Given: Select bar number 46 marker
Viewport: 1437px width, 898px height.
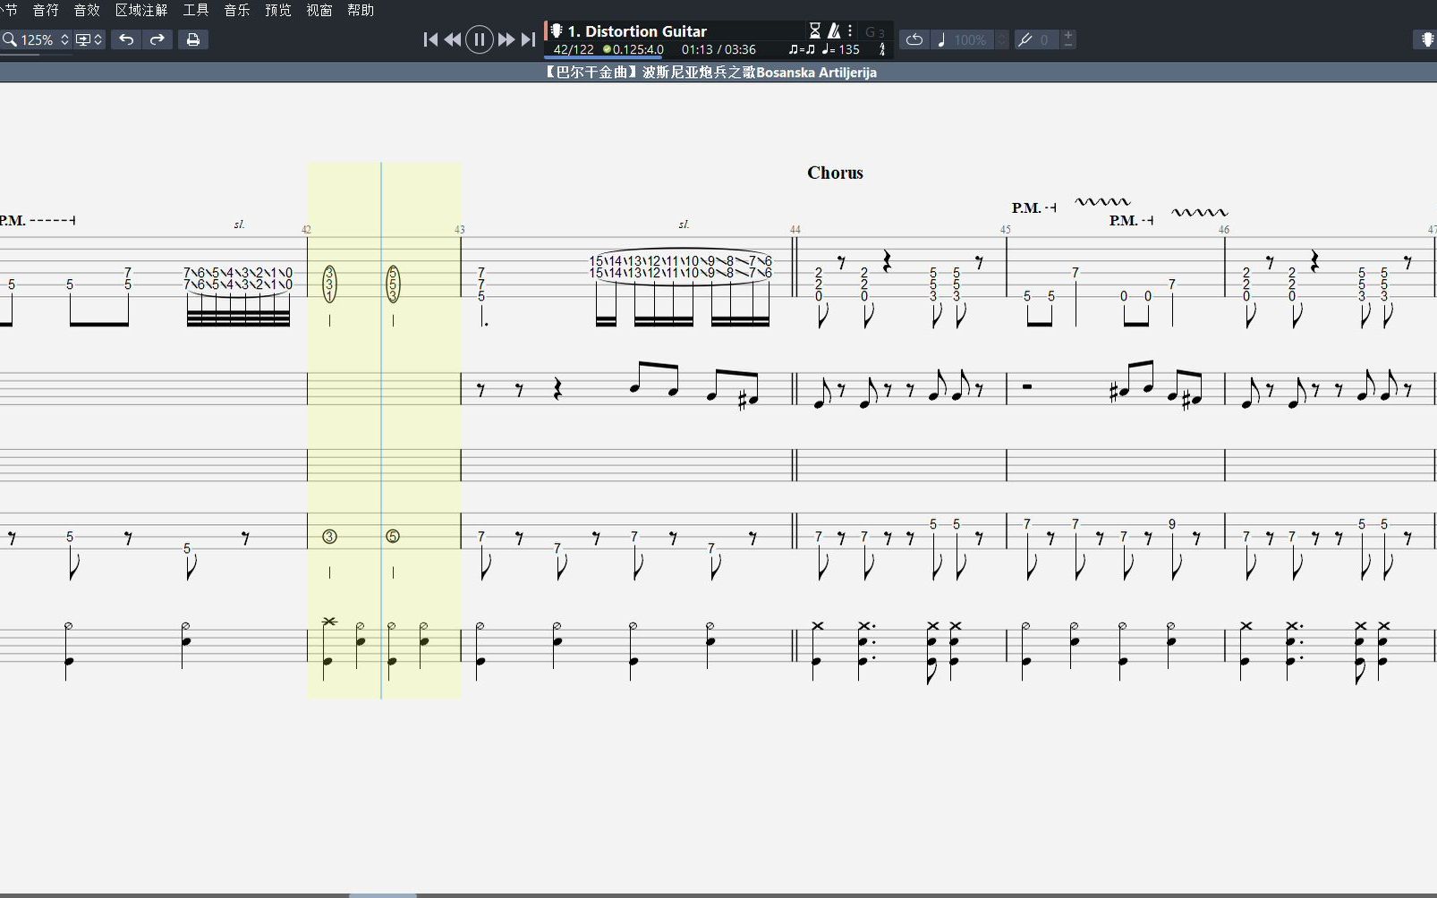Looking at the screenshot, I should pos(1223,230).
